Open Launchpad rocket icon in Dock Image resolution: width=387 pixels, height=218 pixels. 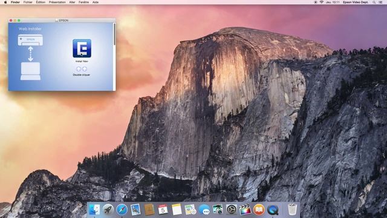click(108, 210)
